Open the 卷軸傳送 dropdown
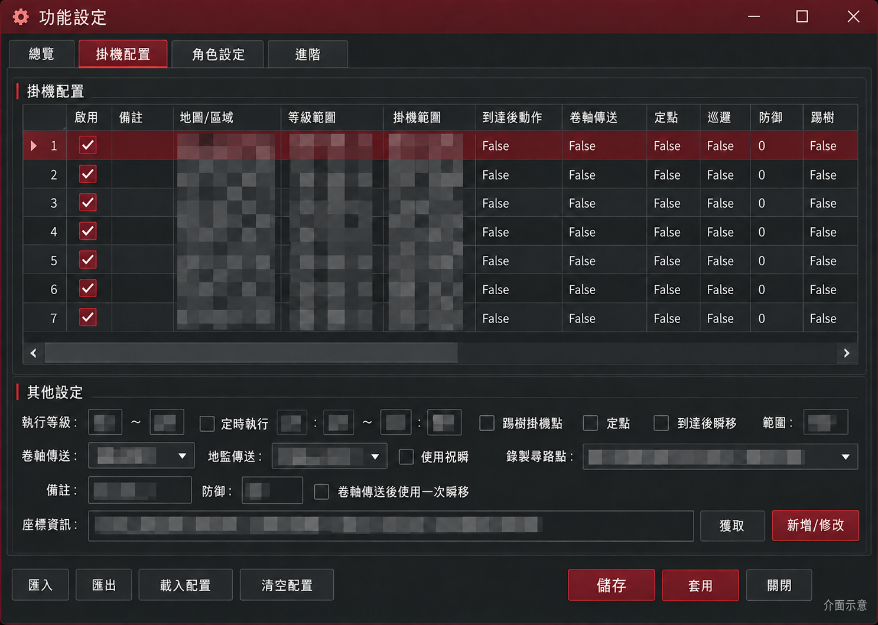Viewport: 878px width, 625px height. click(141, 456)
